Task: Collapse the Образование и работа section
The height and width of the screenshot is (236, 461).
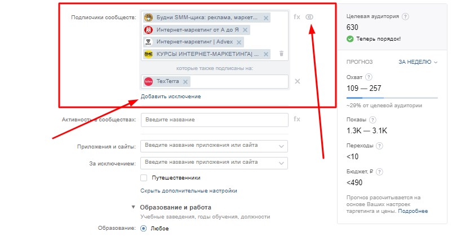Action: click(133, 207)
